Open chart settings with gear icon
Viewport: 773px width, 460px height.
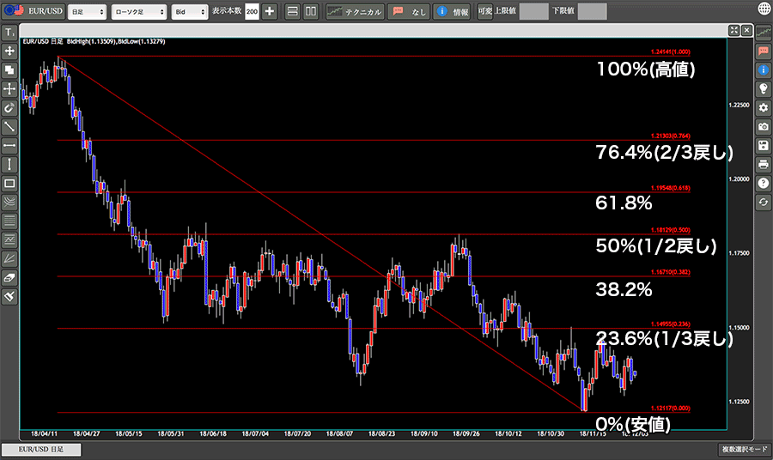(763, 107)
